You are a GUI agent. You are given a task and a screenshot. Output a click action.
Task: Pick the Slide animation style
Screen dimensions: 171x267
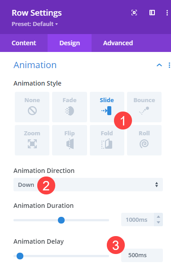point(107,107)
